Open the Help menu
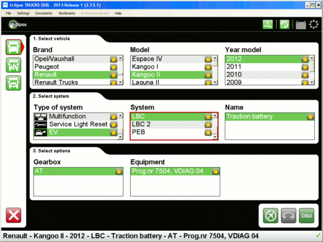 click(118, 13)
